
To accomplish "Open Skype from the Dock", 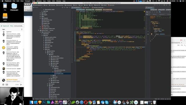I will point(107,102).
